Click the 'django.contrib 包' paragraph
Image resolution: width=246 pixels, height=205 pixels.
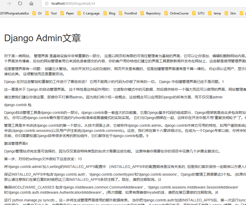point(18,105)
